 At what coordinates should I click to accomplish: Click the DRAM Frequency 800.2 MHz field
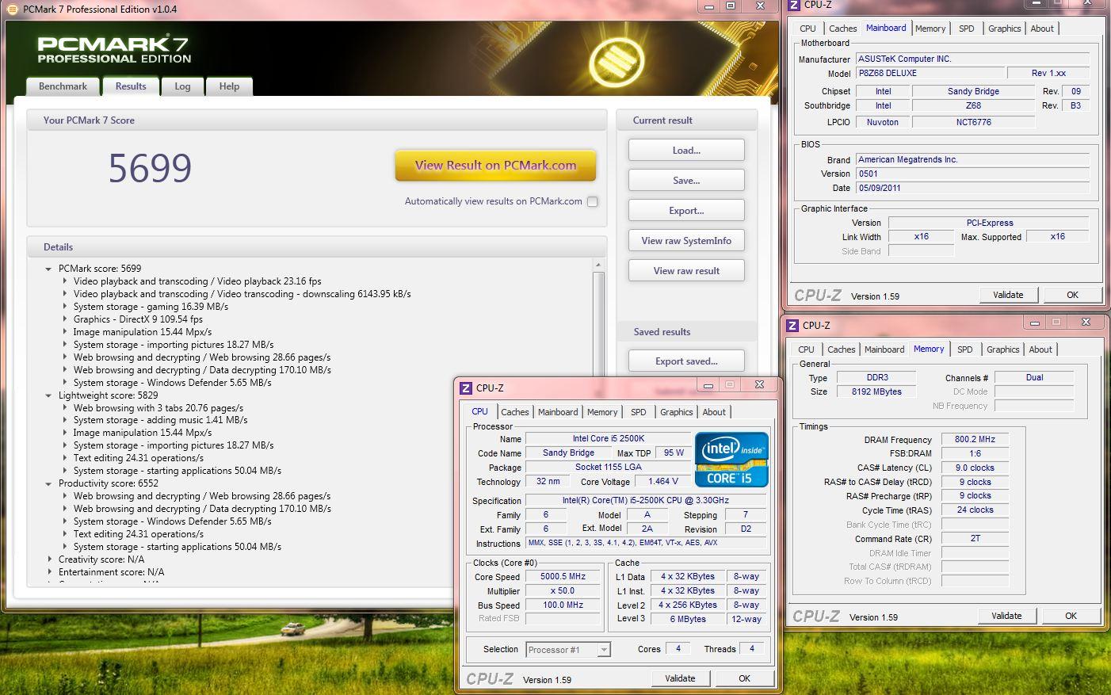click(975, 439)
